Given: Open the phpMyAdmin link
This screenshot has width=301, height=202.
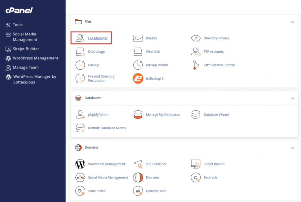Looking at the screenshot, I should pyautogui.click(x=98, y=115).
